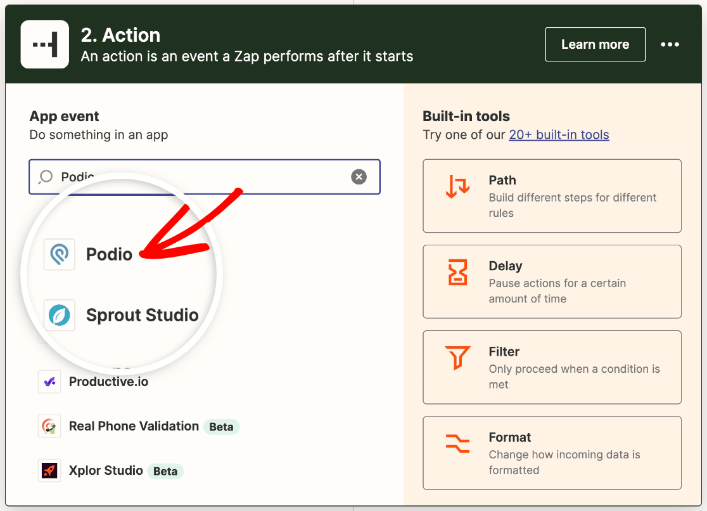707x511 pixels.
Task: Select the Filter built-in tool title
Action: (x=504, y=352)
